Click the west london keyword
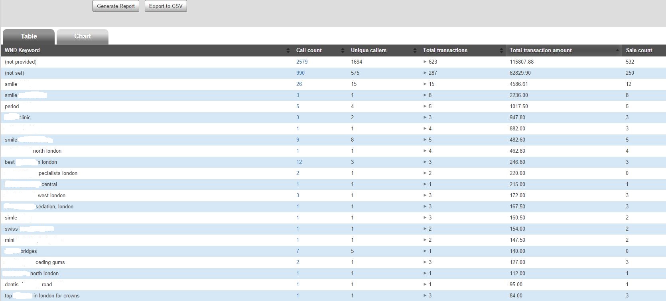666x301 pixels. (52, 195)
